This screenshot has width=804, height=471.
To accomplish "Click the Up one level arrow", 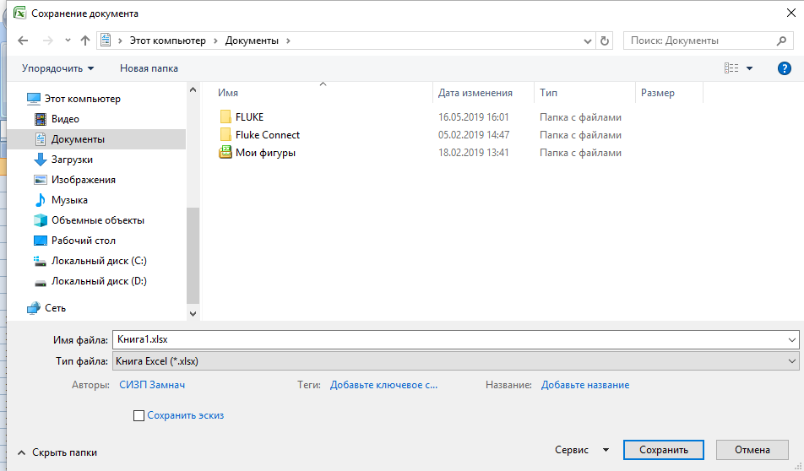I will coord(84,41).
